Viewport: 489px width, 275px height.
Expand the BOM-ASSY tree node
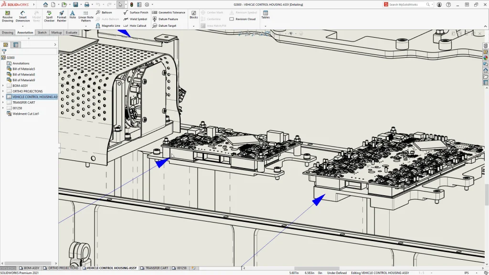[2, 85]
